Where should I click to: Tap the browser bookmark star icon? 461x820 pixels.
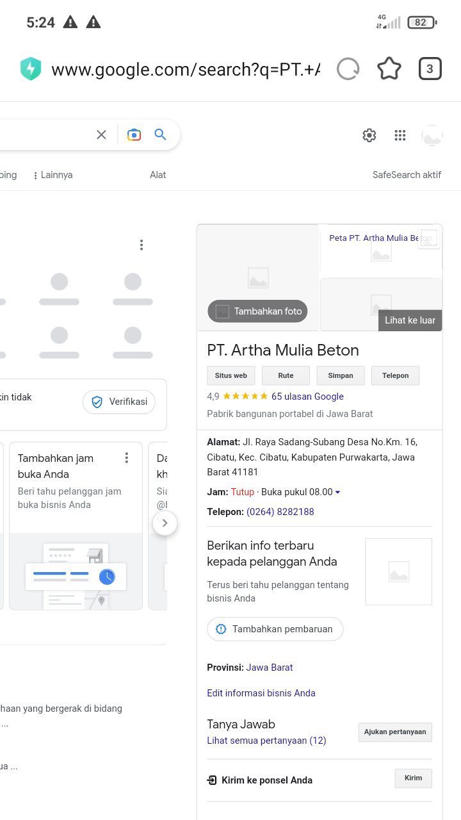389,69
